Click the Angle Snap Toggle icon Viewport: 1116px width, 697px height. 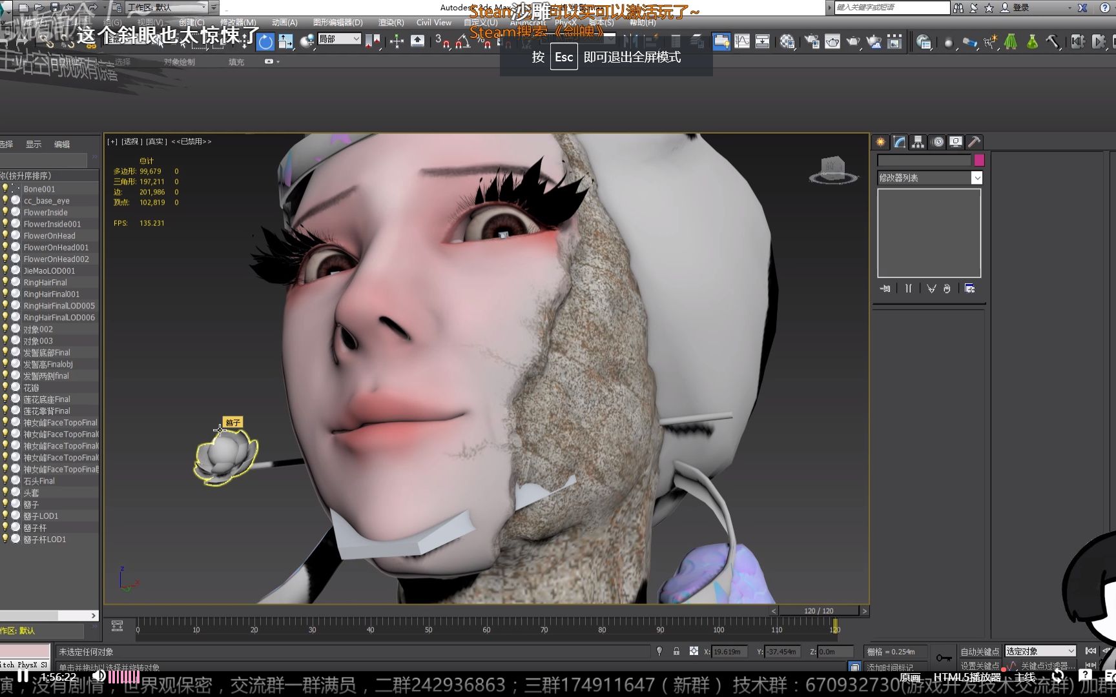click(462, 42)
